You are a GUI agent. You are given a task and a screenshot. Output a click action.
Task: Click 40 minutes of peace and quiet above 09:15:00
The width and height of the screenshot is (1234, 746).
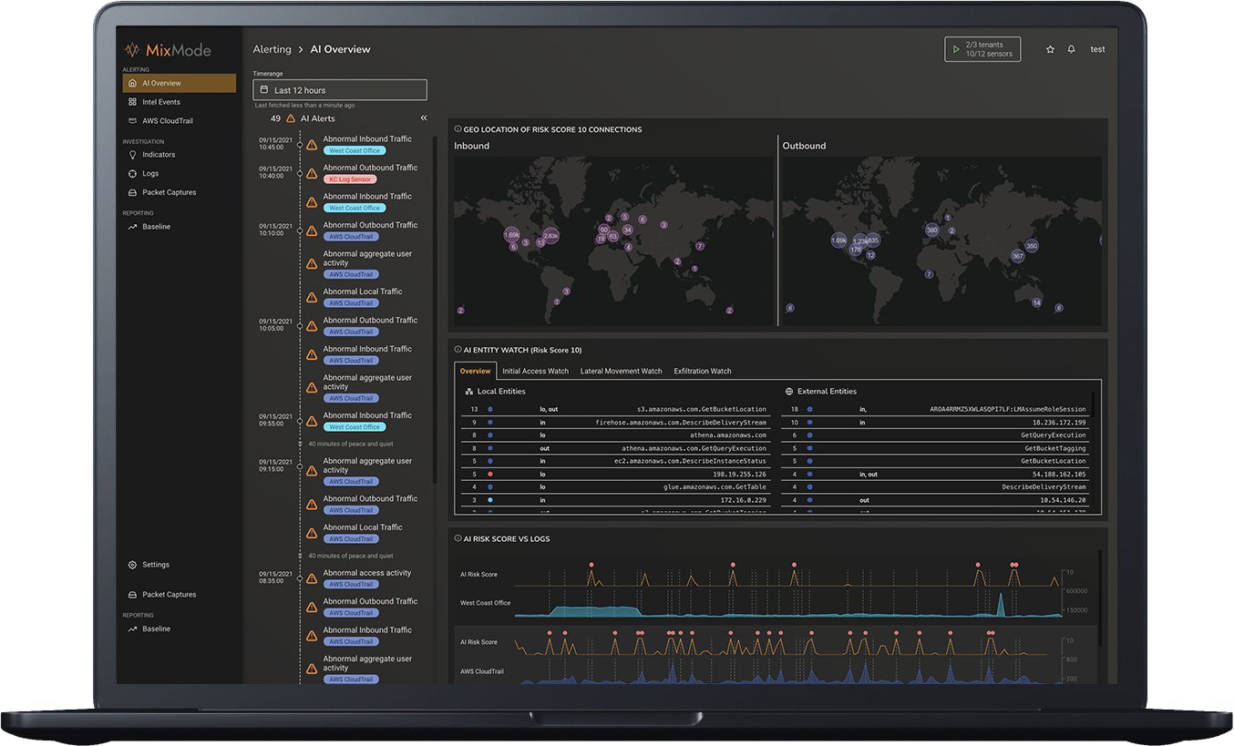[x=351, y=444]
